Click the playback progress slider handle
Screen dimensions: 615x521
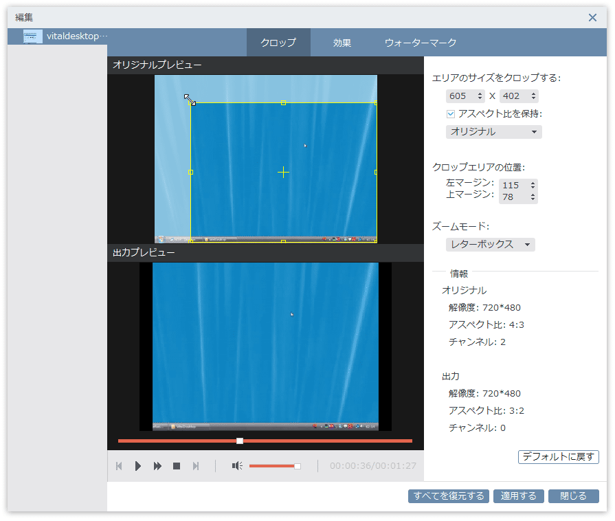[240, 441]
